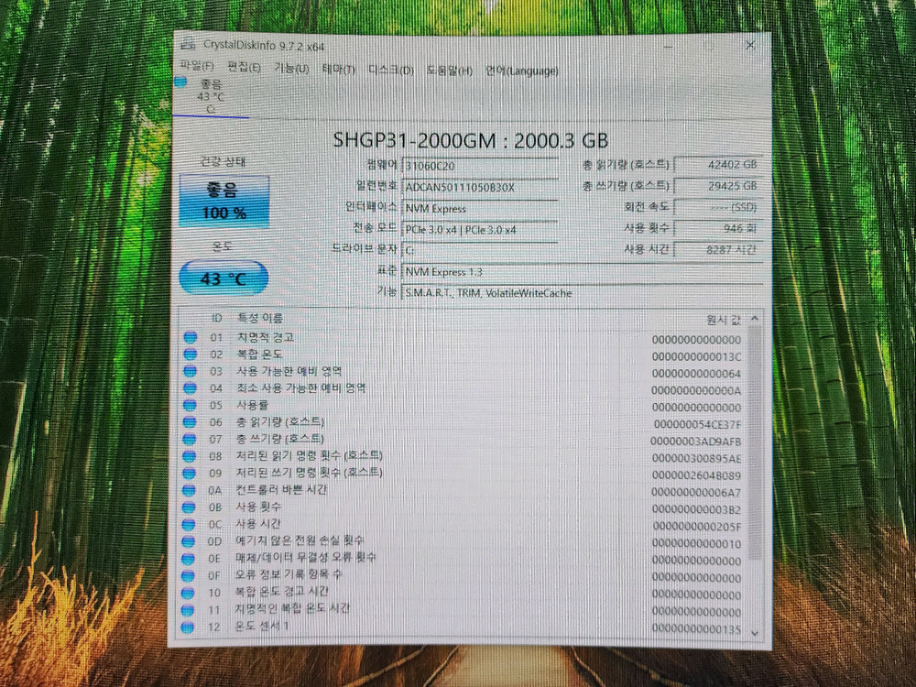Select the C: drive tab showing 43 °C
Screen dimensions: 916x687
tap(211, 96)
